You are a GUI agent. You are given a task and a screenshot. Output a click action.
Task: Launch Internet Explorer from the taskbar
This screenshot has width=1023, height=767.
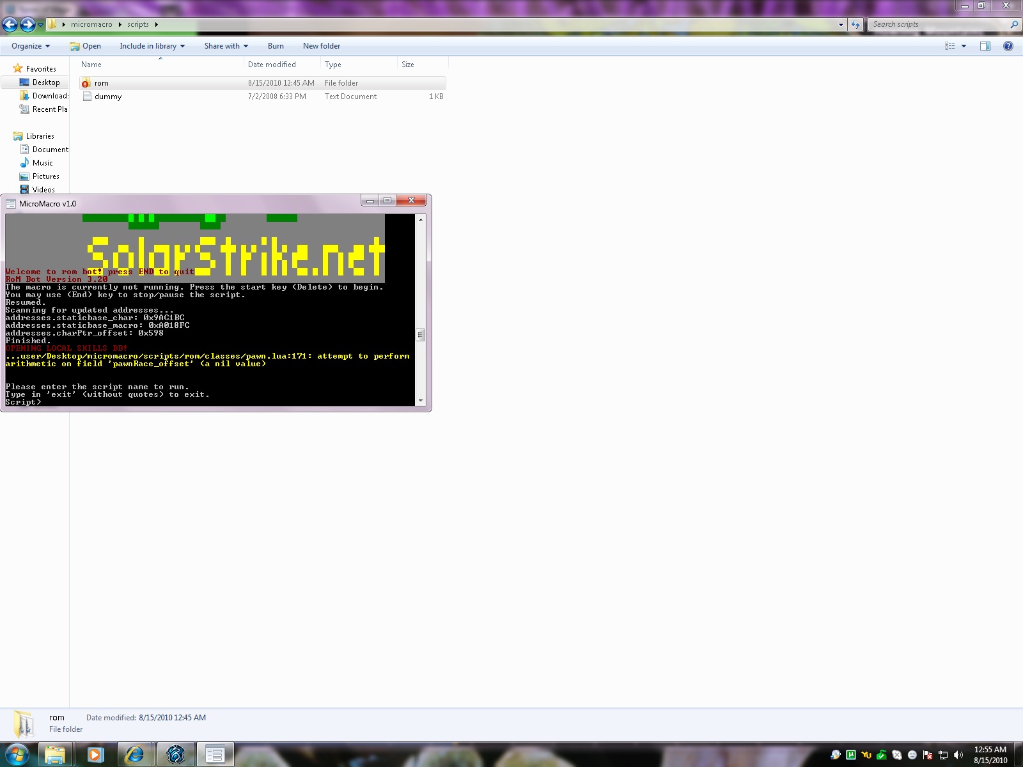[135, 755]
